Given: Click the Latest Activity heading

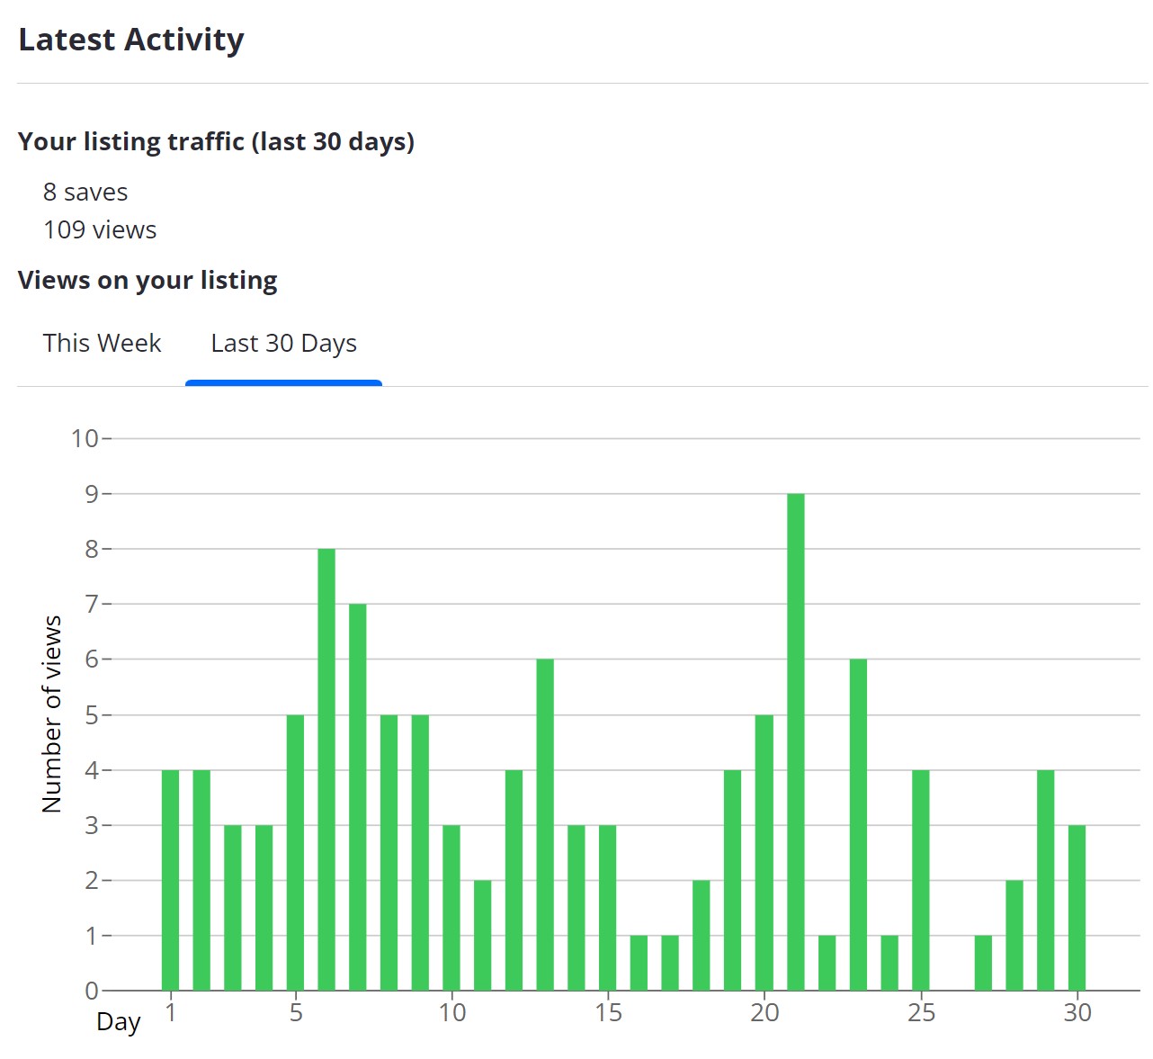Looking at the screenshot, I should [x=131, y=40].
